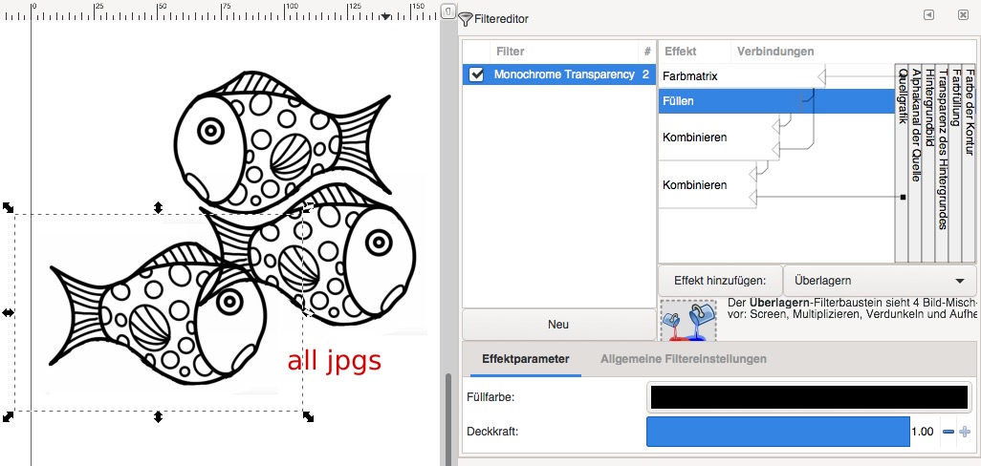Screen dimensions: 981x466
Task: Select the Effektparameter tab
Action: (525, 359)
